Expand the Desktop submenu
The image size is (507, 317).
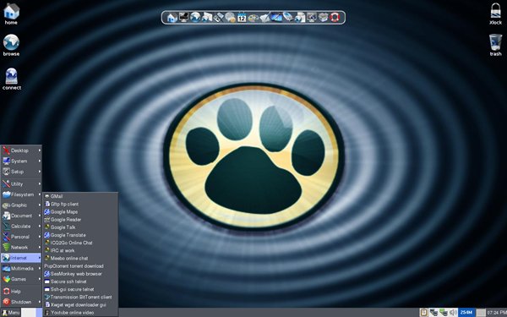tap(21, 150)
